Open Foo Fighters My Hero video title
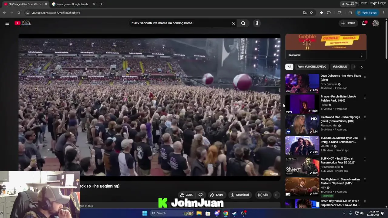This screenshot has height=218, width=388. [x=340, y=181]
